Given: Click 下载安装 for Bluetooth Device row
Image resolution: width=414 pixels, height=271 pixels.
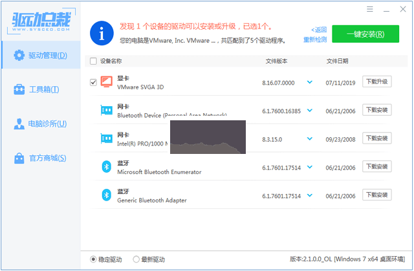Looking at the screenshot, I should click(376, 110).
